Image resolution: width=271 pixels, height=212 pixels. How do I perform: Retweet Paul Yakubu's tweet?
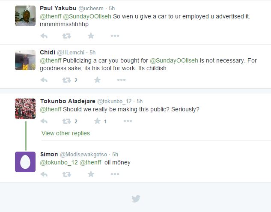pyautogui.click(x=67, y=36)
